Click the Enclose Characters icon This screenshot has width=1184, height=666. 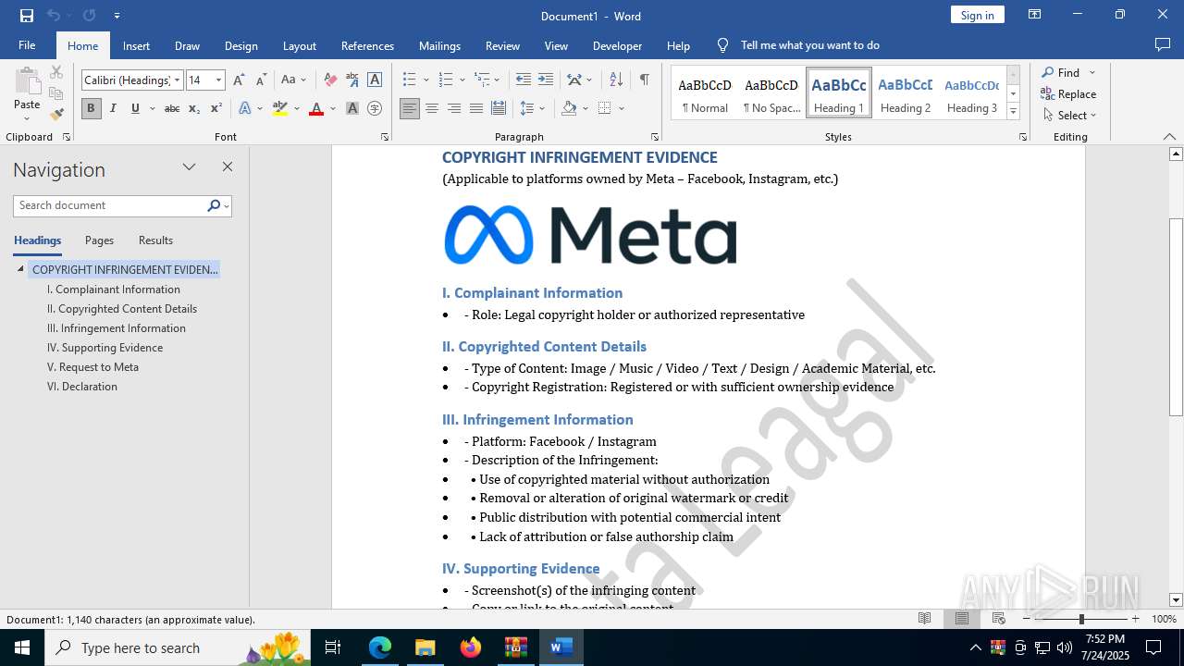[375, 109]
